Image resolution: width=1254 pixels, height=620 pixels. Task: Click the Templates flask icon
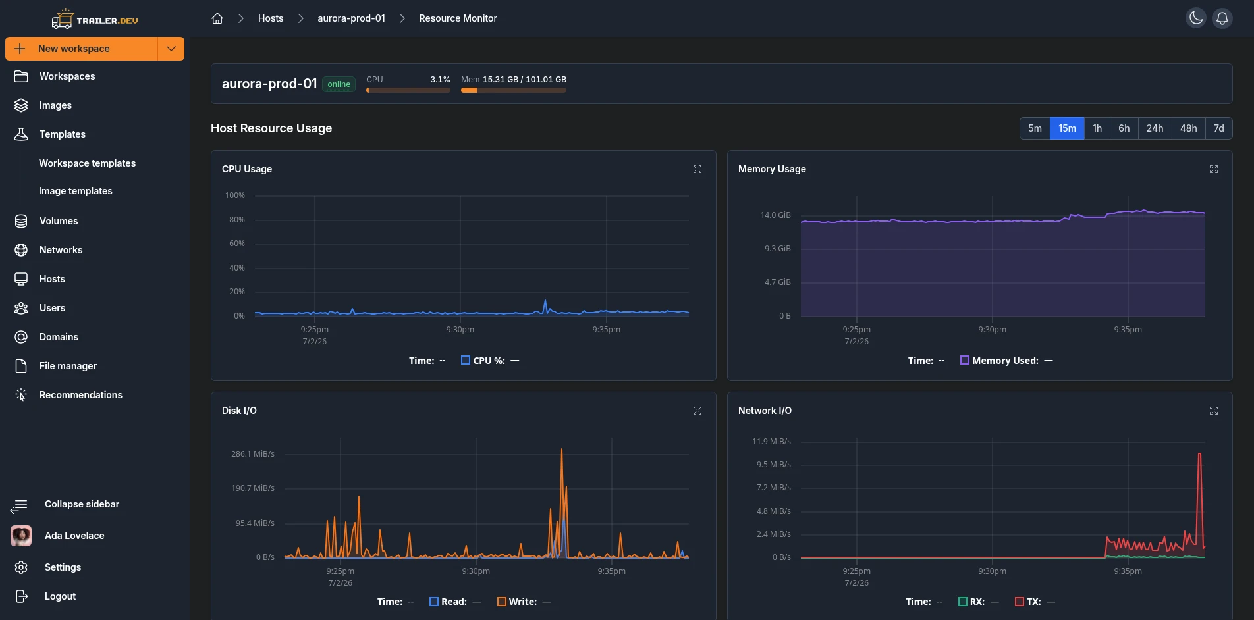click(21, 134)
